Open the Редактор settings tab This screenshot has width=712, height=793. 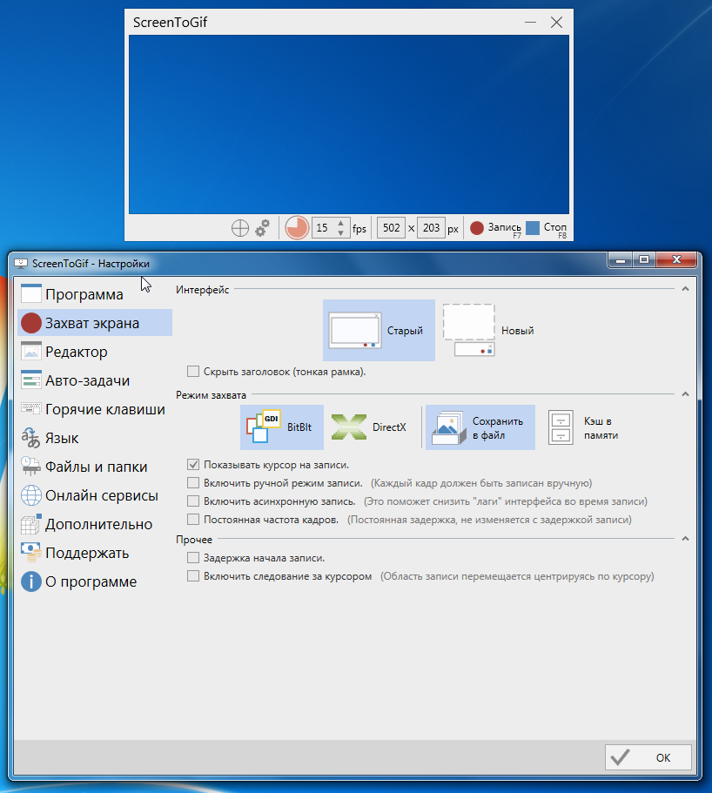pos(95,352)
